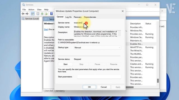Click the Forward arrow in Services toolbar
Viewport: 179px width, 100px height.
27,14
